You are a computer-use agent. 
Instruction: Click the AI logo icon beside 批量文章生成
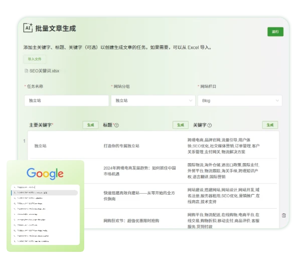point(28,28)
